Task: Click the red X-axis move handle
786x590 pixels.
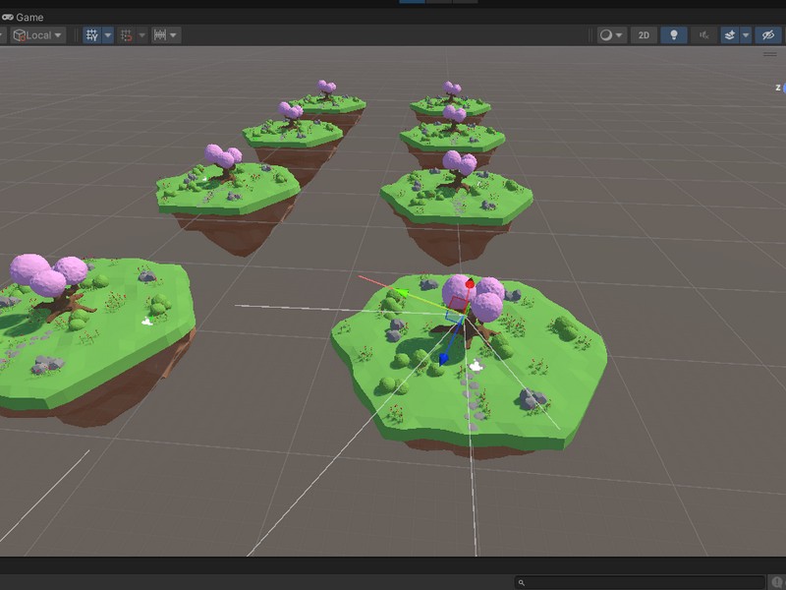Action: click(x=470, y=285)
